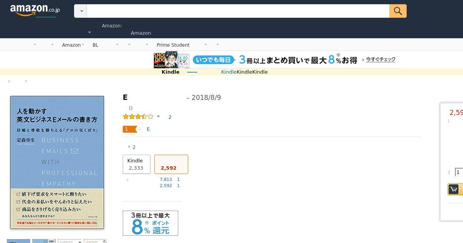
Task: Click the 3冊以上まとめ買い banner text
Action: click(x=298, y=60)
